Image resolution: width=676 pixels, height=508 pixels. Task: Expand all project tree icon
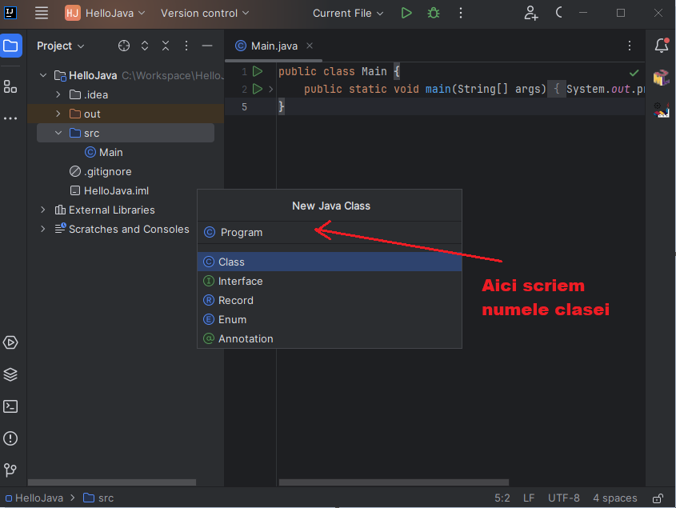pyautogui.click(x=145, y=46)
